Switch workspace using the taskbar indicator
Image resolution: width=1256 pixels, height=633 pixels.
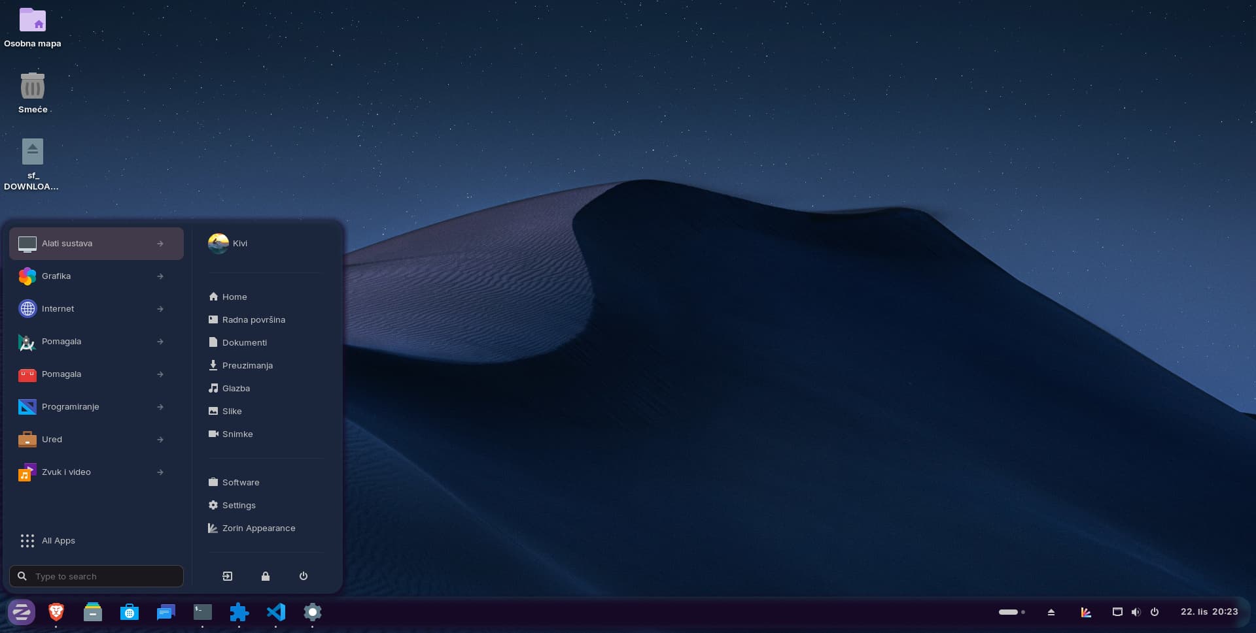click(x=1011, y=612)
